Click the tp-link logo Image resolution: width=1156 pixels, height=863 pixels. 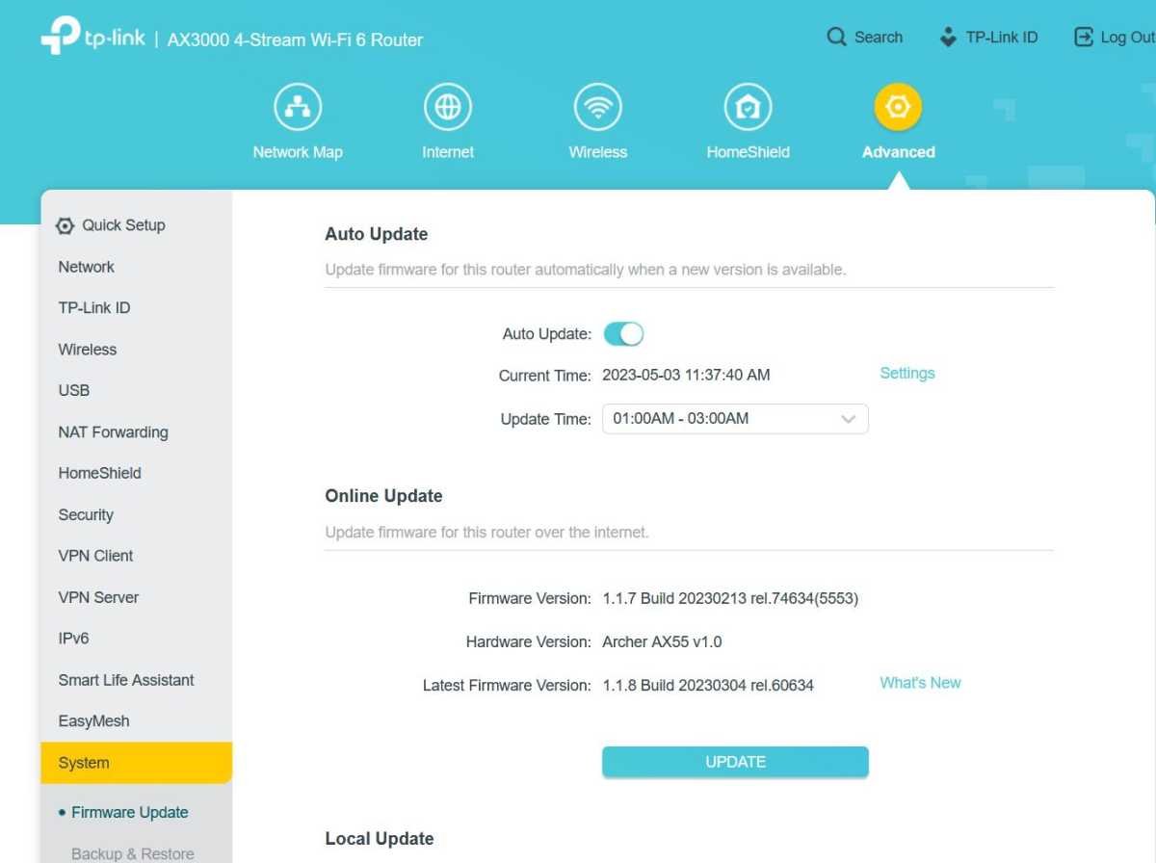92,38
